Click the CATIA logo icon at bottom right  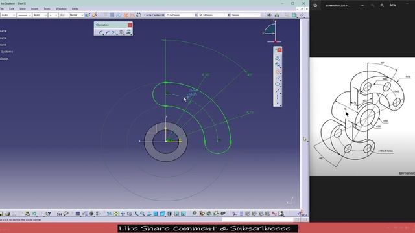tap(302, 213)
